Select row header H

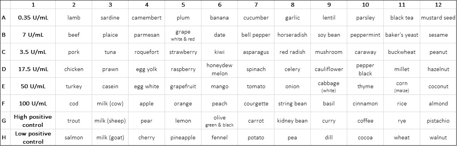(5, 137)
